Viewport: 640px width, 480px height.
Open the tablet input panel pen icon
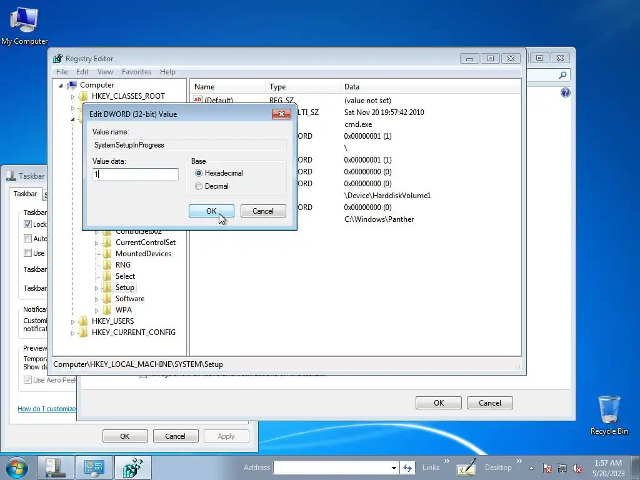point(466,467)
